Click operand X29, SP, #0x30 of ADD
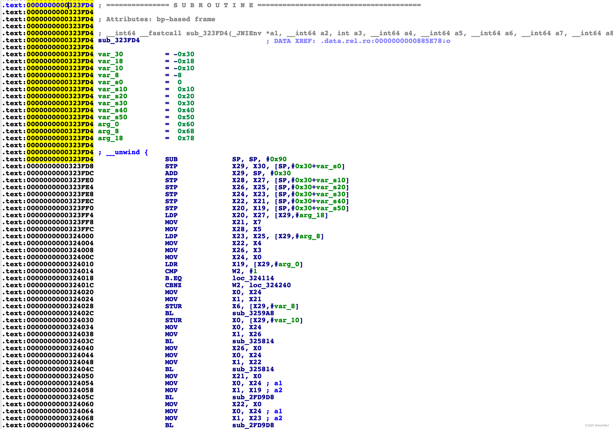The width and height of the screenshot is (613, 429). click(261, 173)
